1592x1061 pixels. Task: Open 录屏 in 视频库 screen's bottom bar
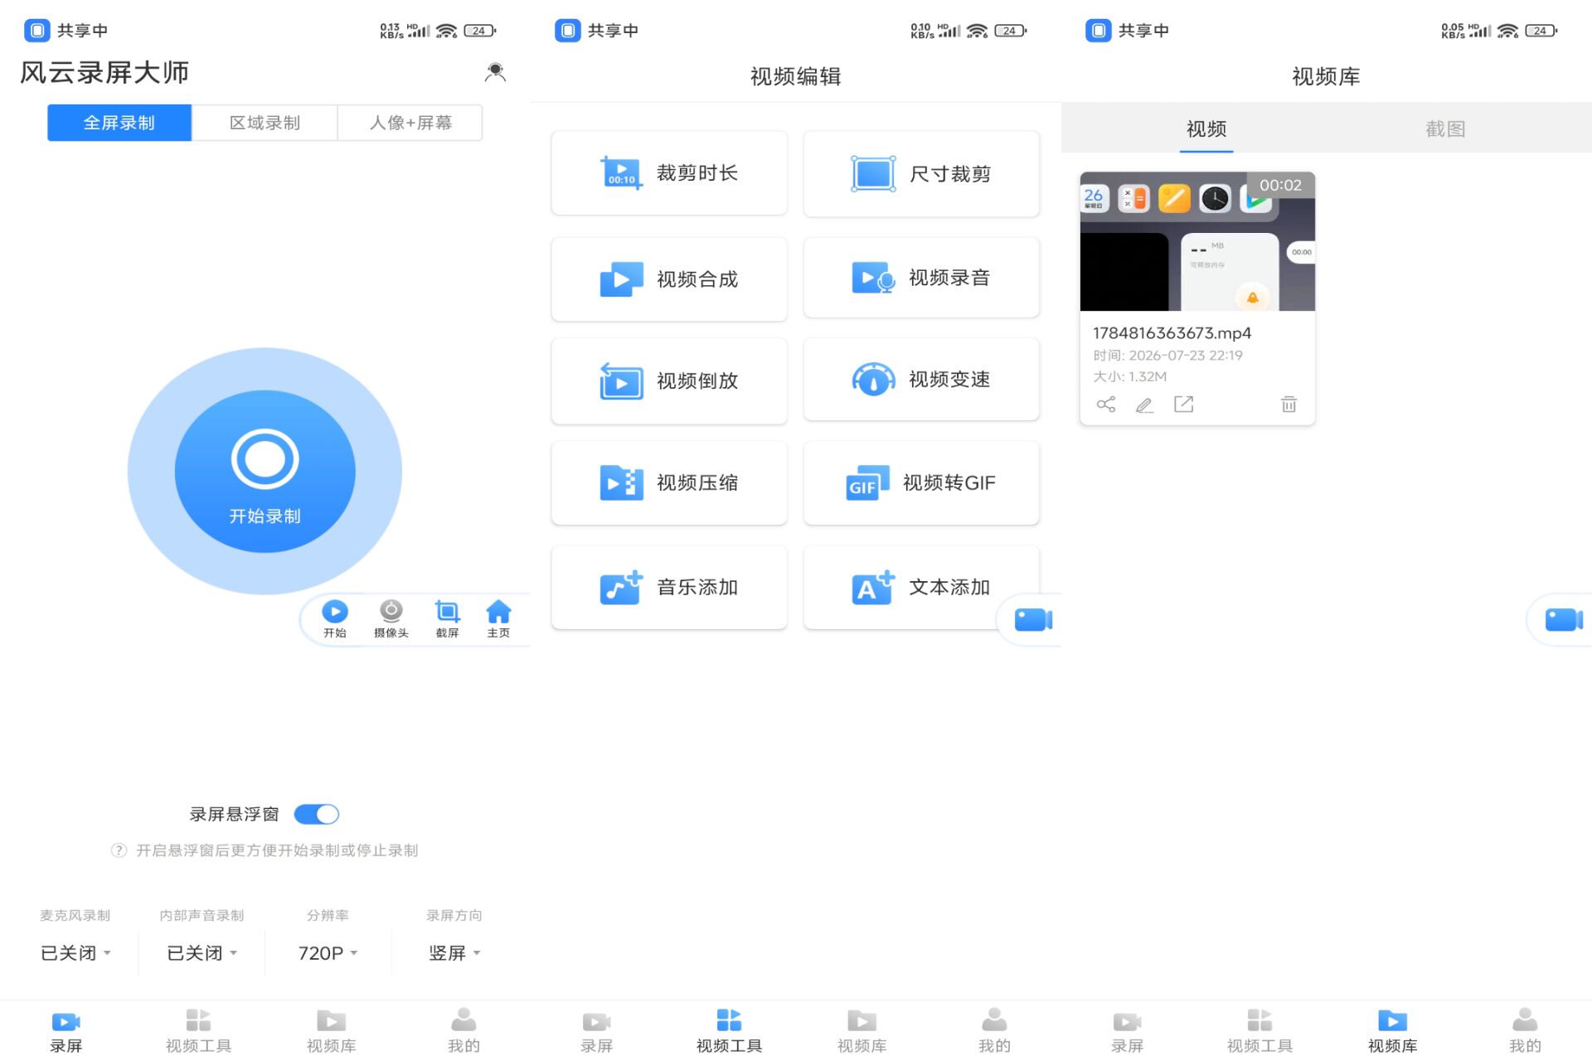[1128, 1031]
